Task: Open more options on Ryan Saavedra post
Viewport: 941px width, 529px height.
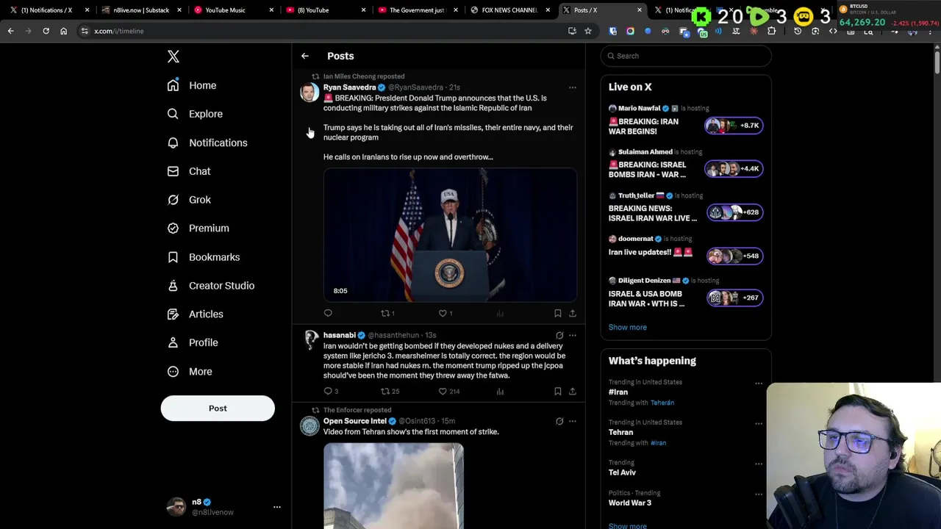Action: (572, 87)
